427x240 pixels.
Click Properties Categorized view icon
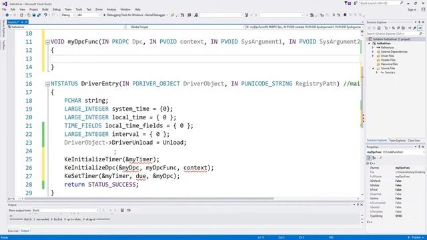click(369, 158)
